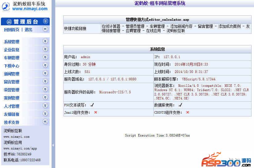Expand the 友情链接 menu chevron
The image size is (254, 168).
(45, 114)
